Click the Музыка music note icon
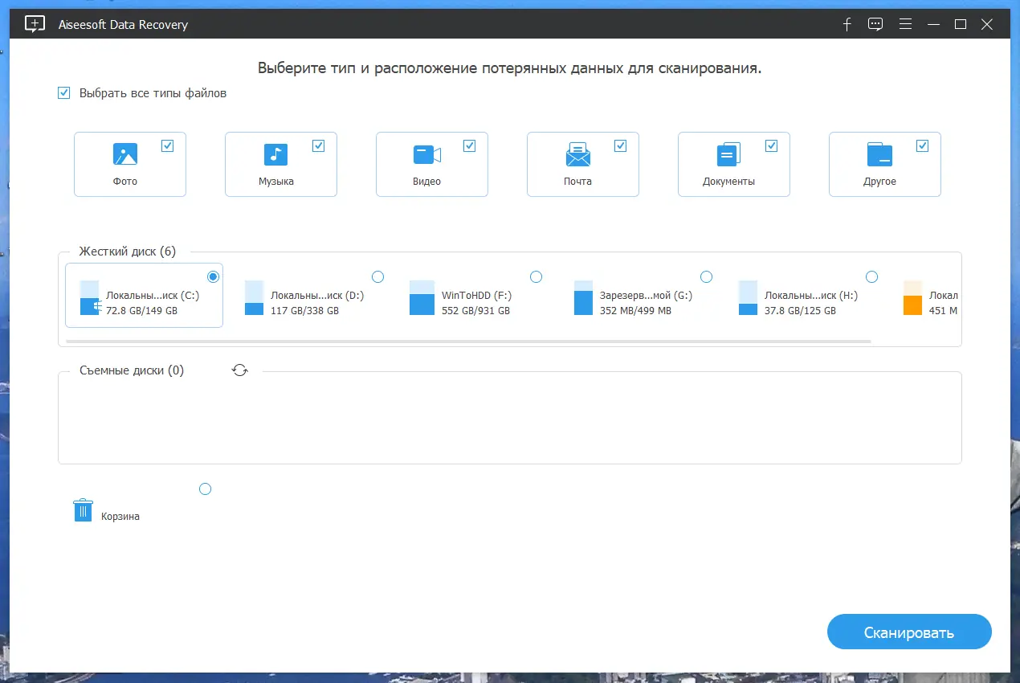Screen dimensions: 1020x683 [x=275, y=154]
